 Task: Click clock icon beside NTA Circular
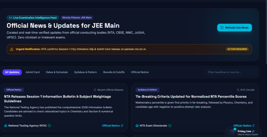(238, 90)
